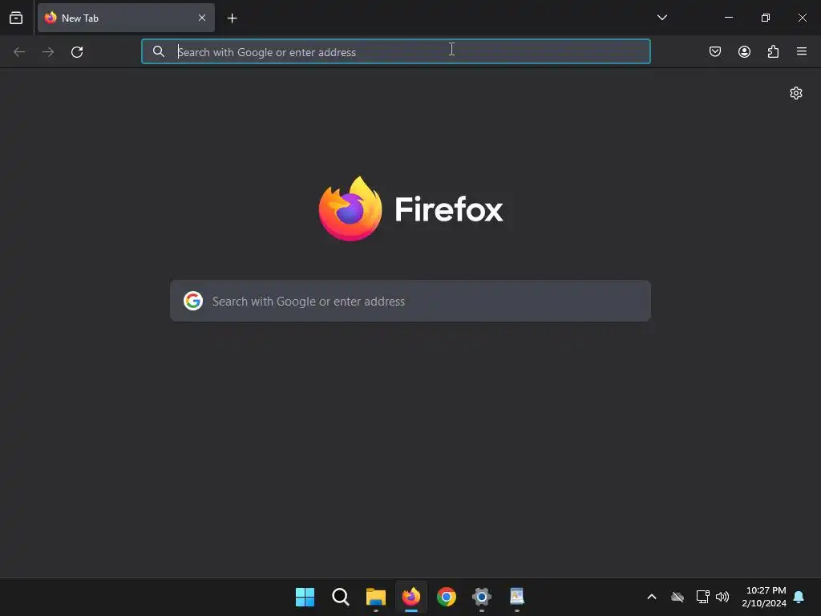
Task: Expand the list all tabs chevron
Action: pyautogui.click(x=661, y=18)
